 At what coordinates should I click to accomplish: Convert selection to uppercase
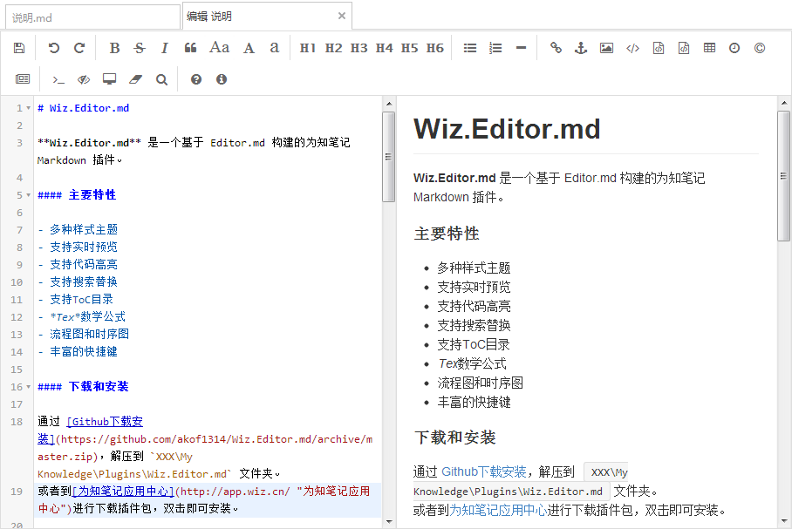249,48
